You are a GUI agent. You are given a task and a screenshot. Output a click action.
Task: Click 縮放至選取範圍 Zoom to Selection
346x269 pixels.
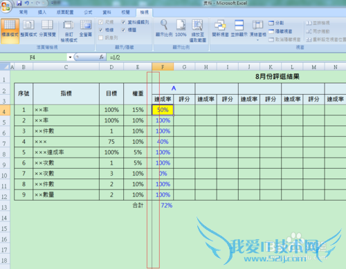click(x=198, y=31)
